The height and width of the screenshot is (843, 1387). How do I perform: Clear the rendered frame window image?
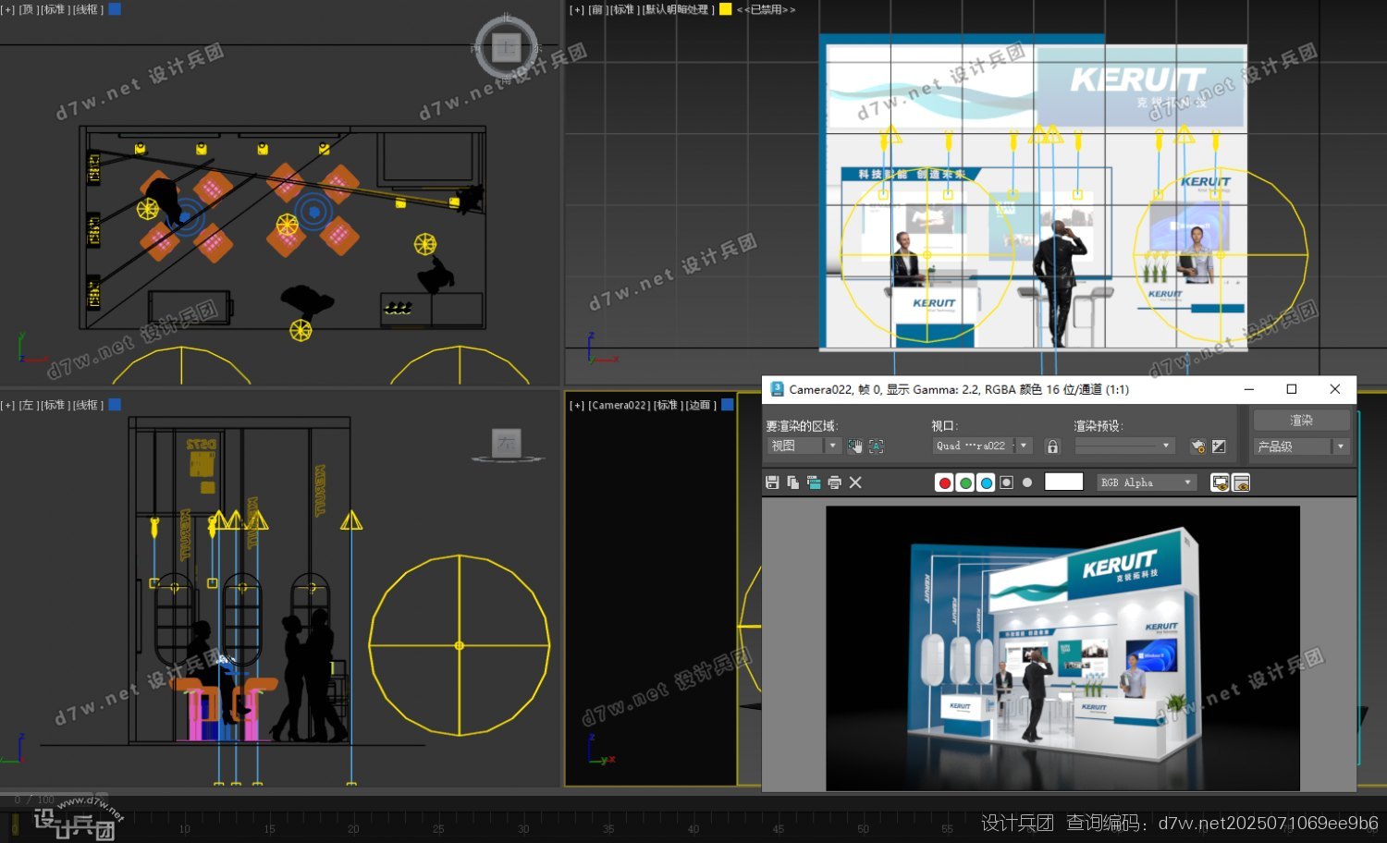click(855, 483)
